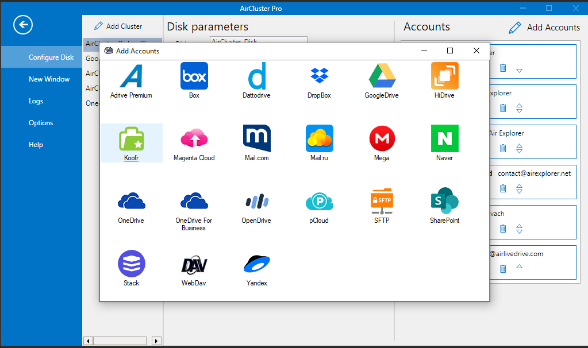Select the Adrive Premium cloud icon
Screen dimensions: 588x348
click(131, 76)
